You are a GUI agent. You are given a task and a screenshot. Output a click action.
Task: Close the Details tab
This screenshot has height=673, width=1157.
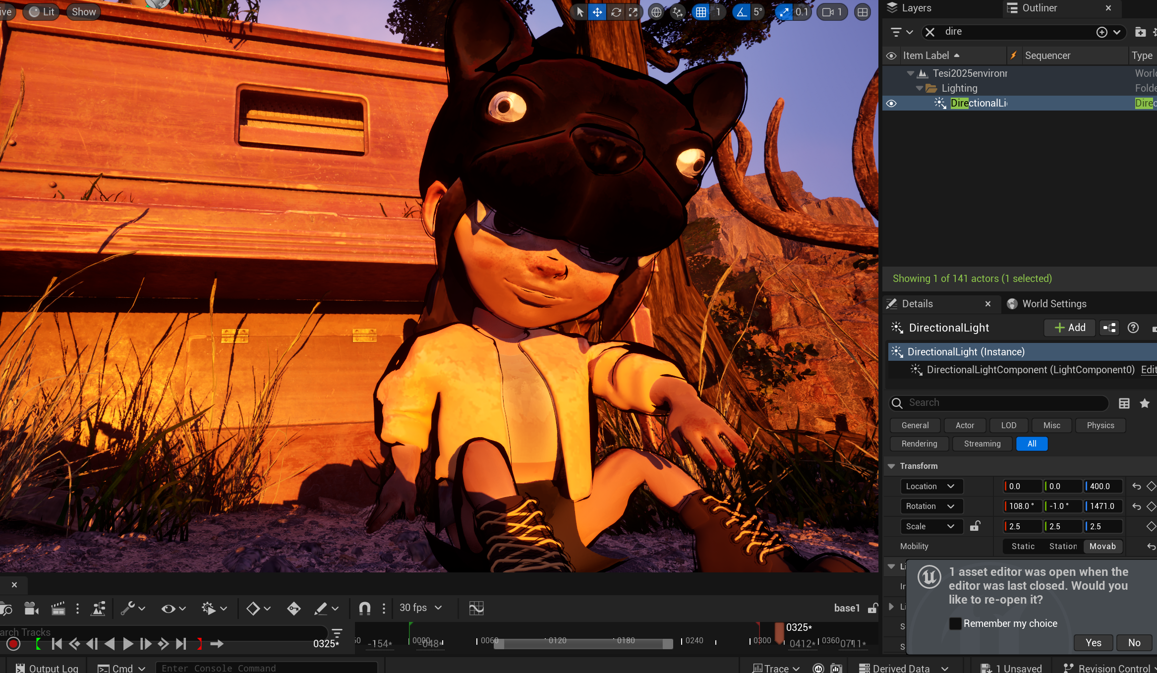[x=987, y=304]
